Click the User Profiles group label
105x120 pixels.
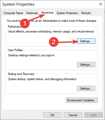(x=15, y=50)
